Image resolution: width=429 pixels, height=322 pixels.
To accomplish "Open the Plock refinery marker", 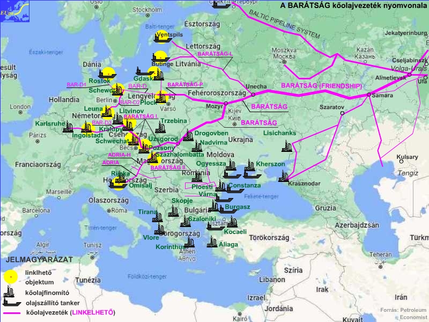I will (161, 98).
